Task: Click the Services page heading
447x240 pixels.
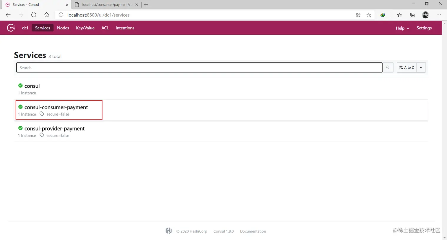Action: [30, 55]
